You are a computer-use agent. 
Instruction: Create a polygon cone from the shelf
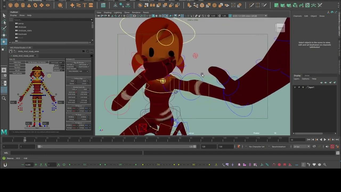coord(29,5)
